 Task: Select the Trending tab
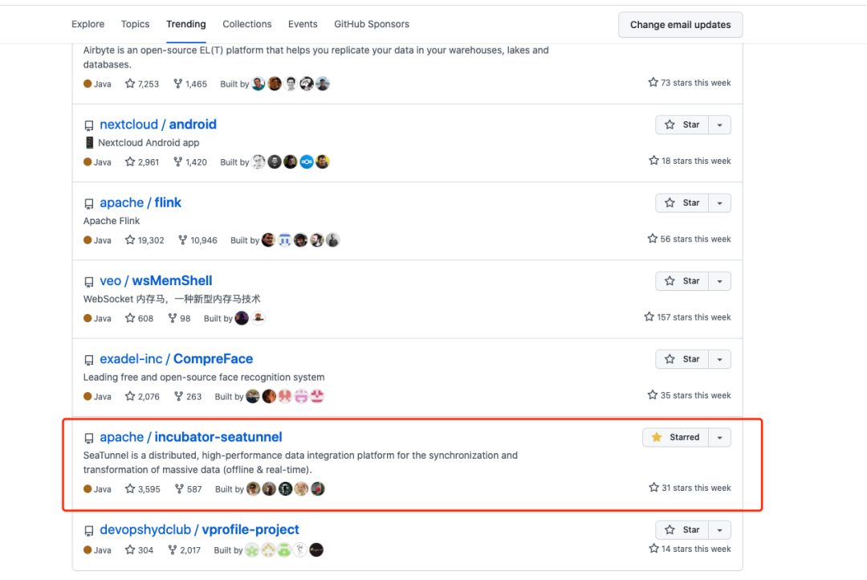[x=185, y=24]
